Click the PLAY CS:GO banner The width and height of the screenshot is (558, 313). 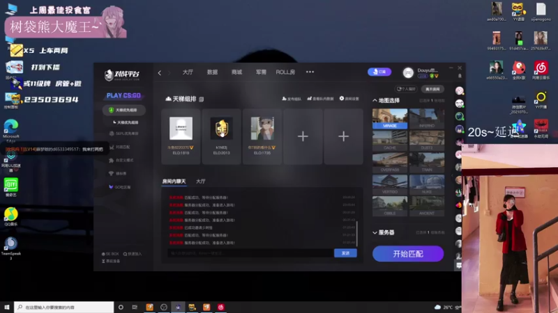123,95
